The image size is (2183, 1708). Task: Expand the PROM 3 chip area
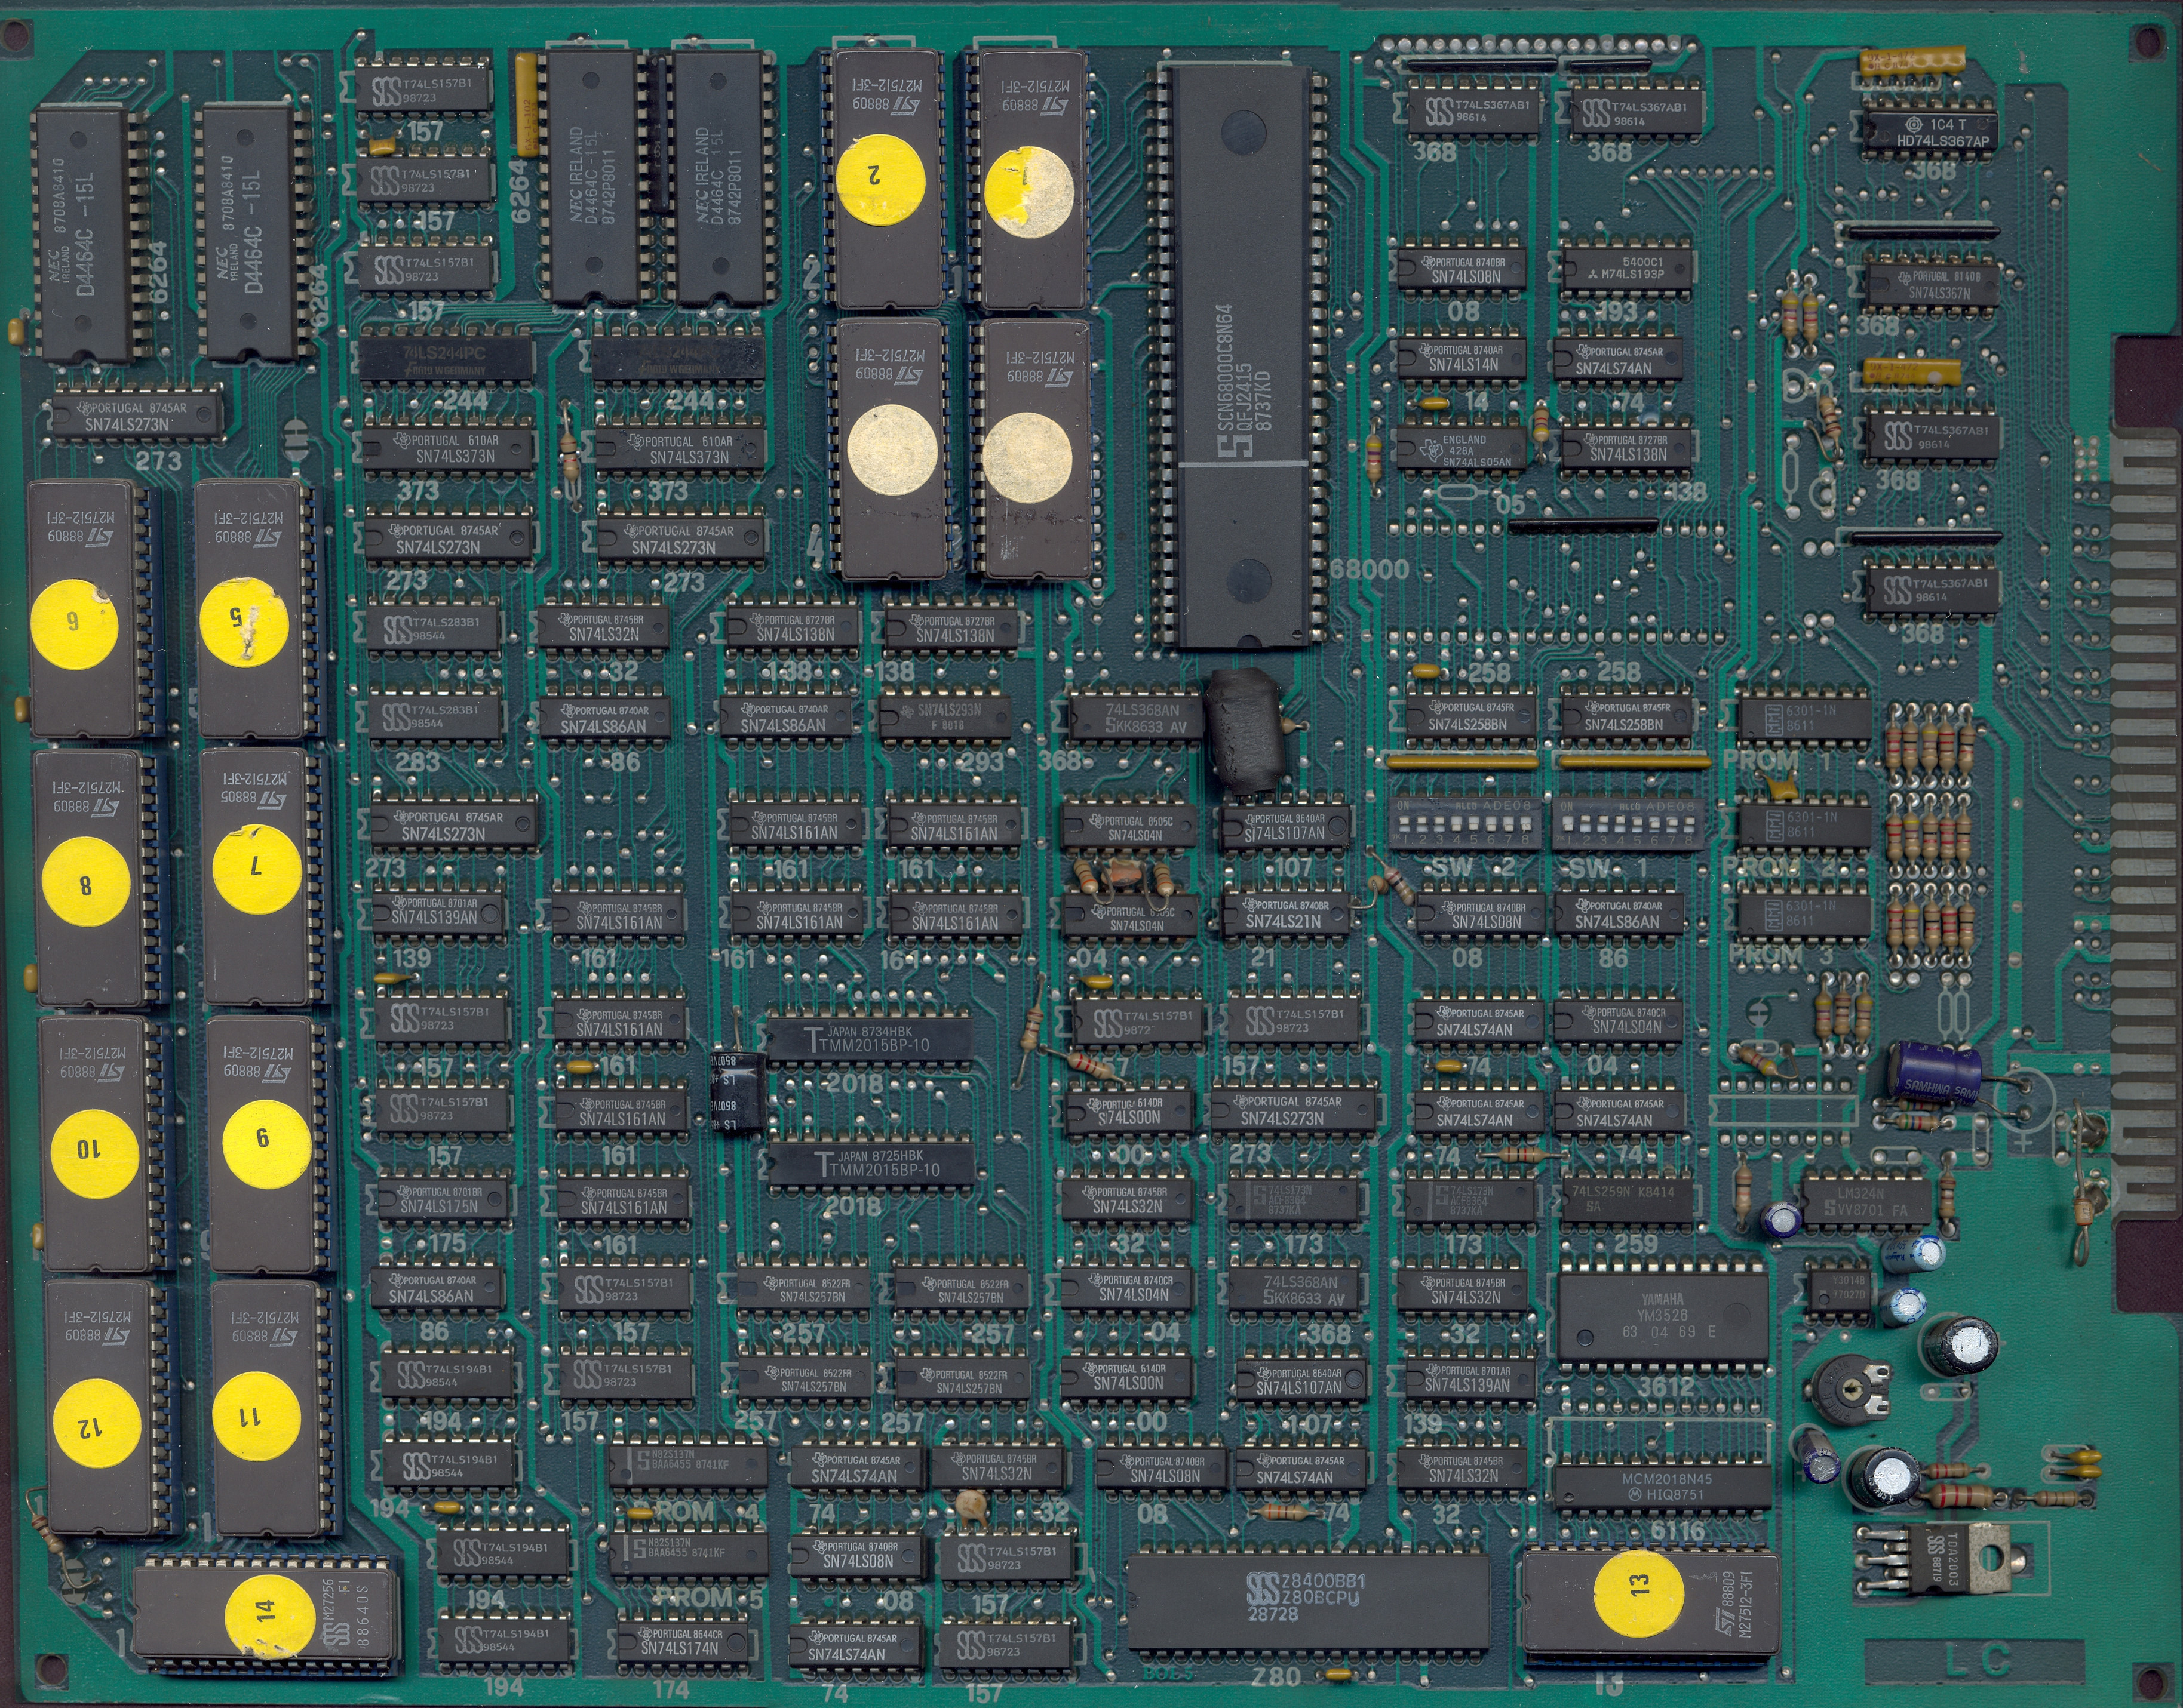(1806, 915)
